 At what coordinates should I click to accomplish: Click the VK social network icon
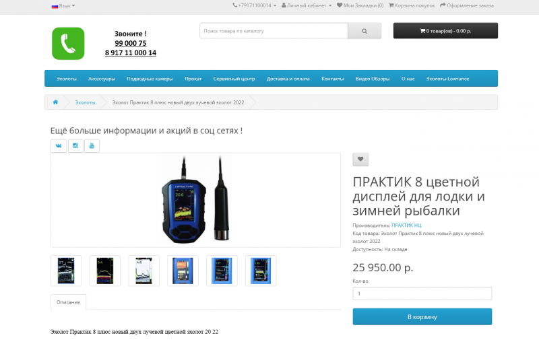(59, 146)
